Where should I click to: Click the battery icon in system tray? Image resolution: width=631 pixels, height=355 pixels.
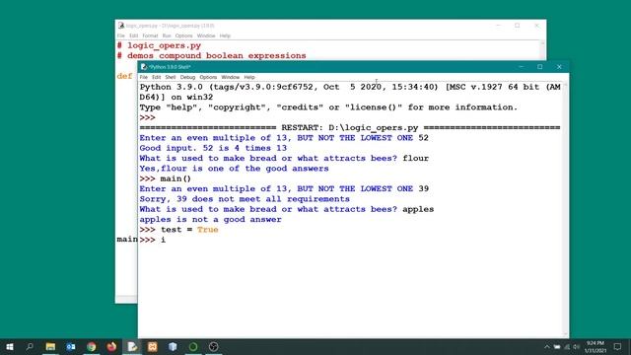557,346
